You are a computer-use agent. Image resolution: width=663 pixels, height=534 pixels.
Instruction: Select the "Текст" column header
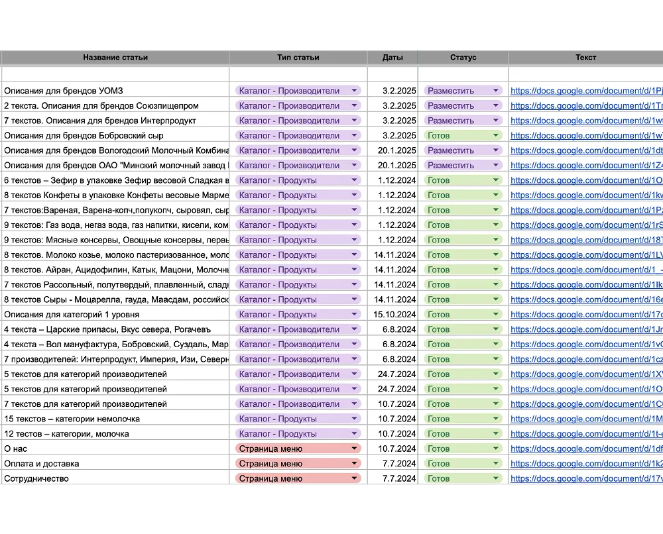585,58
